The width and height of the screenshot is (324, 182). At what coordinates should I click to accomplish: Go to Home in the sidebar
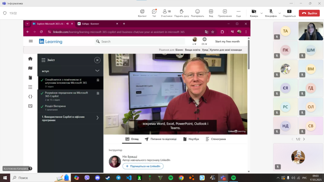click(x=30, y=59)
